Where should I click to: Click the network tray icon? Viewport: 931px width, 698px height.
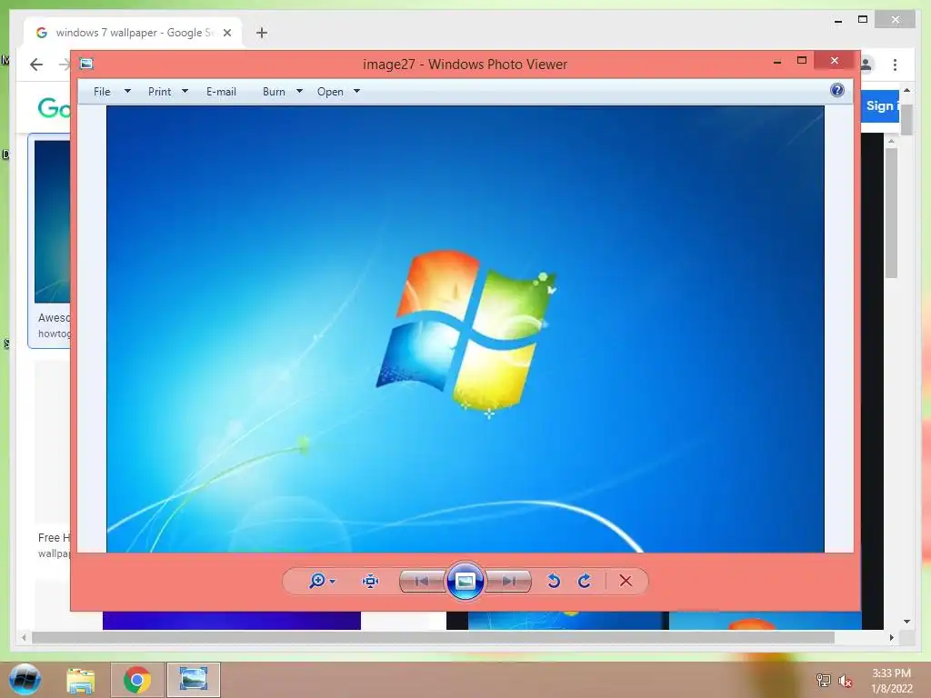(824, 681)
